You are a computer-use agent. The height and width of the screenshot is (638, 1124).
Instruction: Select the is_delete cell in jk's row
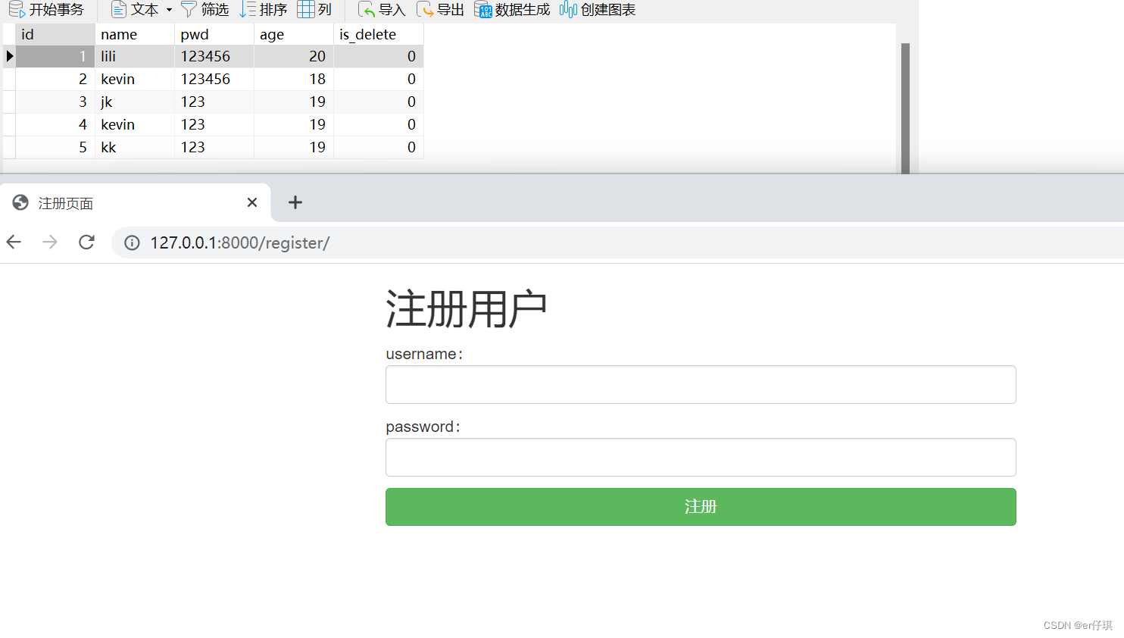[379, 102]
